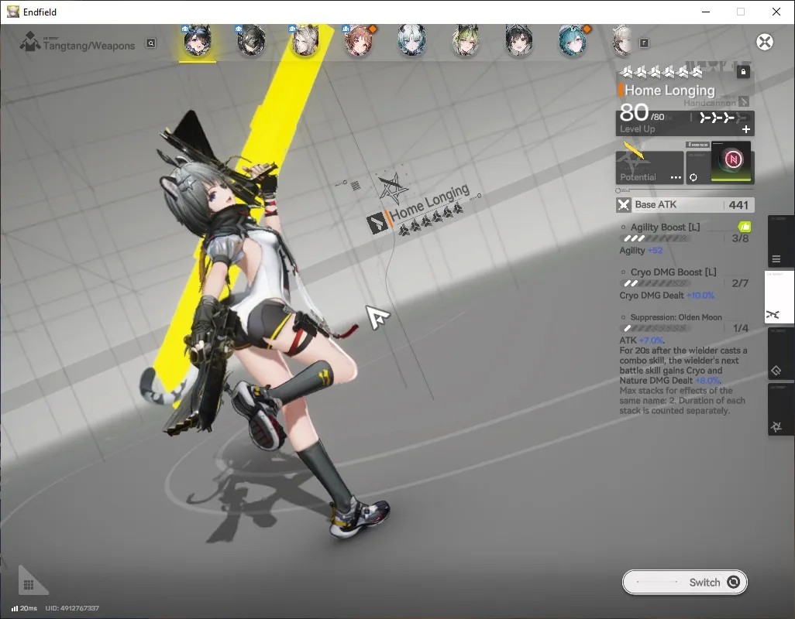This screenshot has width=795, height=619.
Task: Click the Cryo DMG Boost level bar
Action: (655, 283)
